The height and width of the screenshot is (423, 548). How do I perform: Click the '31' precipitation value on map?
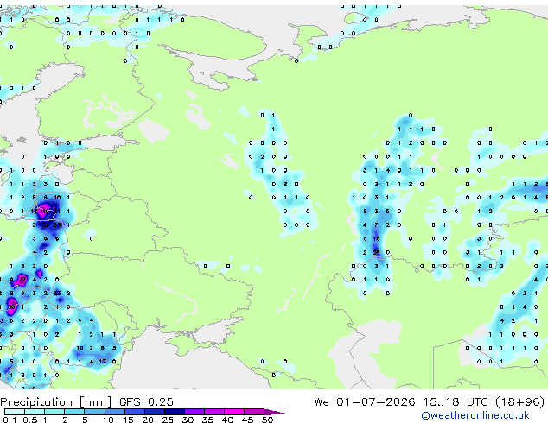click(46, 224)
